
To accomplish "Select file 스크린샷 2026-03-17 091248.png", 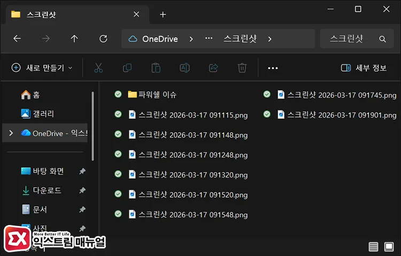I will pos(188,154).
